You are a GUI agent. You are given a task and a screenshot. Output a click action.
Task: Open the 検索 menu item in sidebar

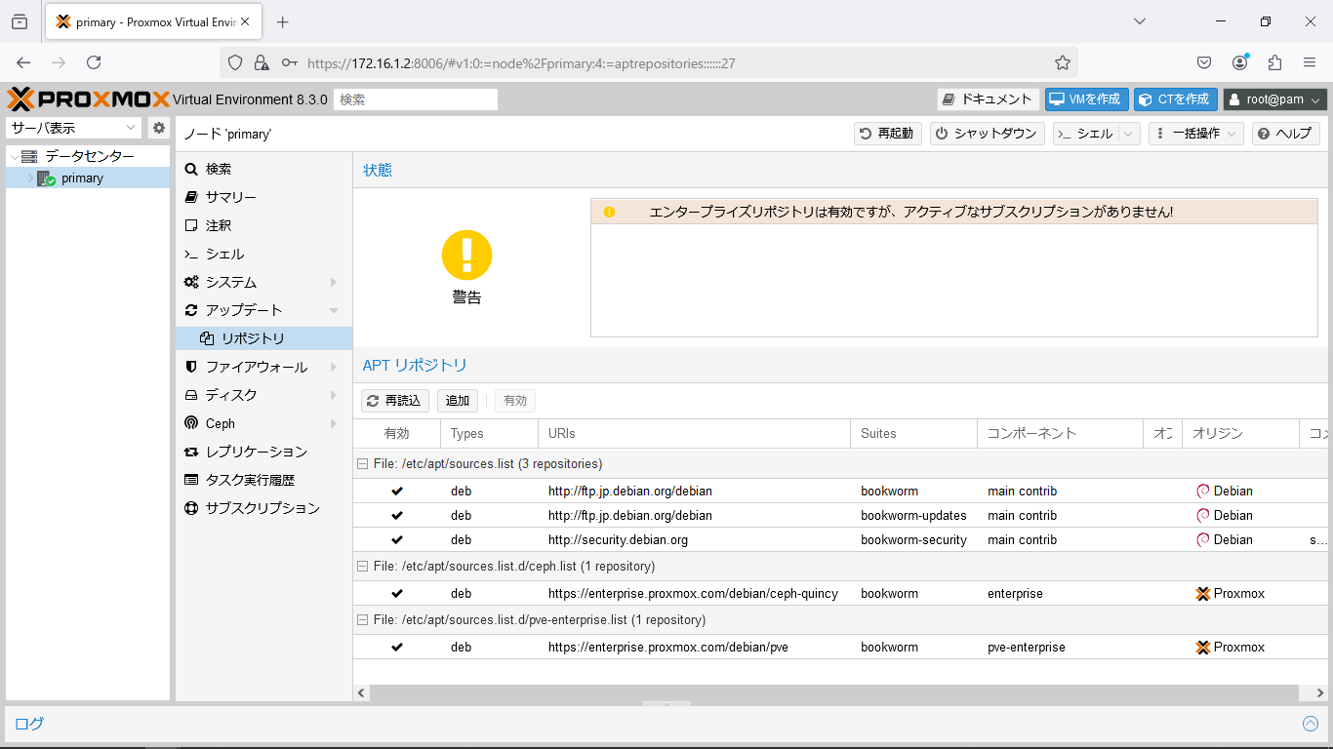(x=263, y=169)
